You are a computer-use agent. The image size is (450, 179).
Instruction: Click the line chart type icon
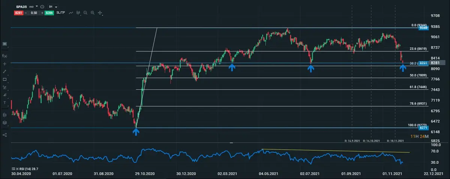click(71, 13)
